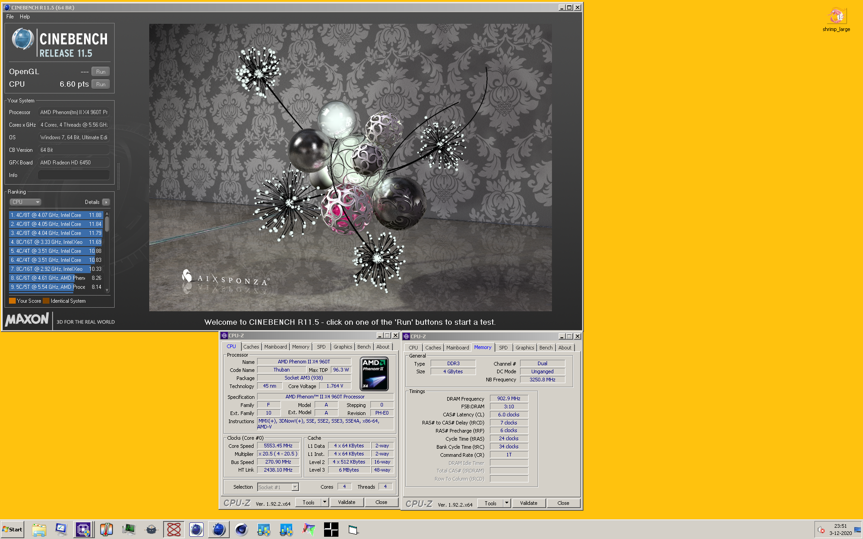The width and height of the screenshot is (863, 539).
Task: Switch to Caches tab in left CPU-Z
Action: 251,347
